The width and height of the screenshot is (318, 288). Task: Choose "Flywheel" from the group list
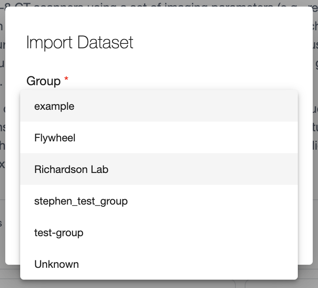pos(159,137)
